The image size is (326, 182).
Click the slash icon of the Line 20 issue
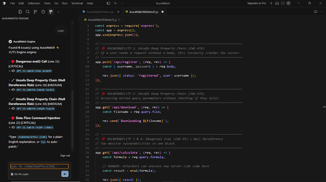pos(13,80)
